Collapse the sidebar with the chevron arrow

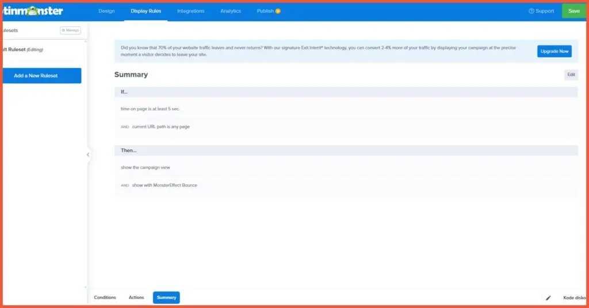tap(88, 155)
